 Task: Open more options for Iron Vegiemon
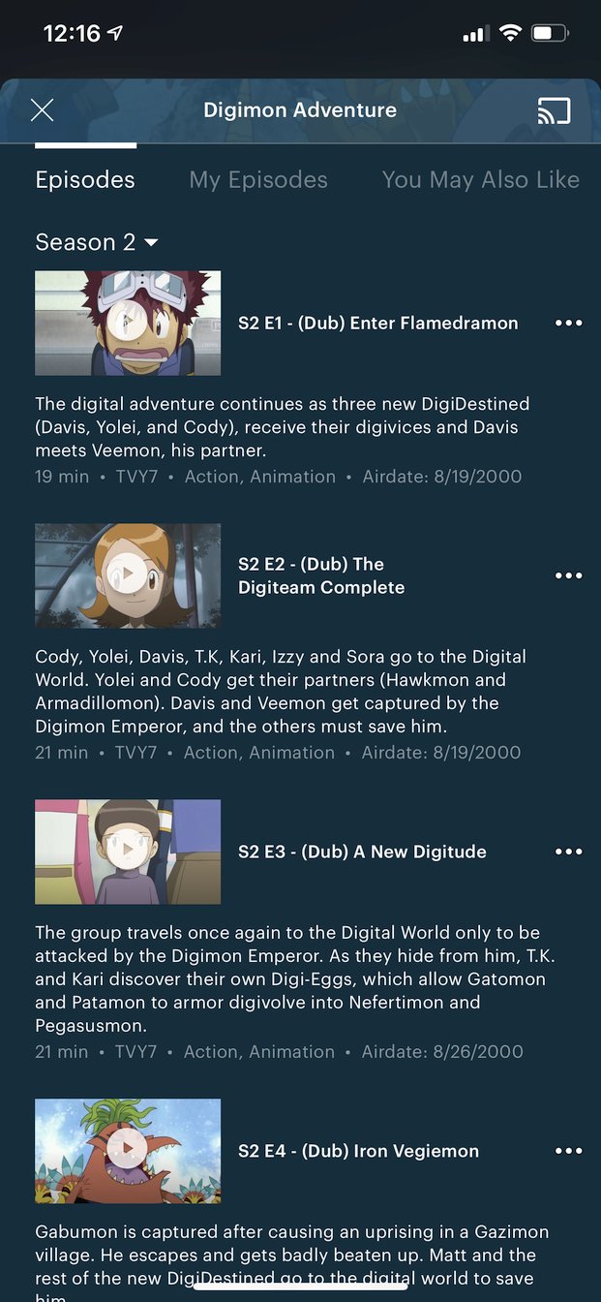point(569,1152)
